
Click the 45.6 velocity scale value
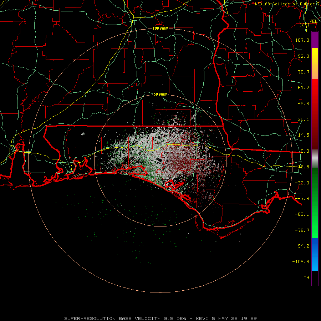304,103
